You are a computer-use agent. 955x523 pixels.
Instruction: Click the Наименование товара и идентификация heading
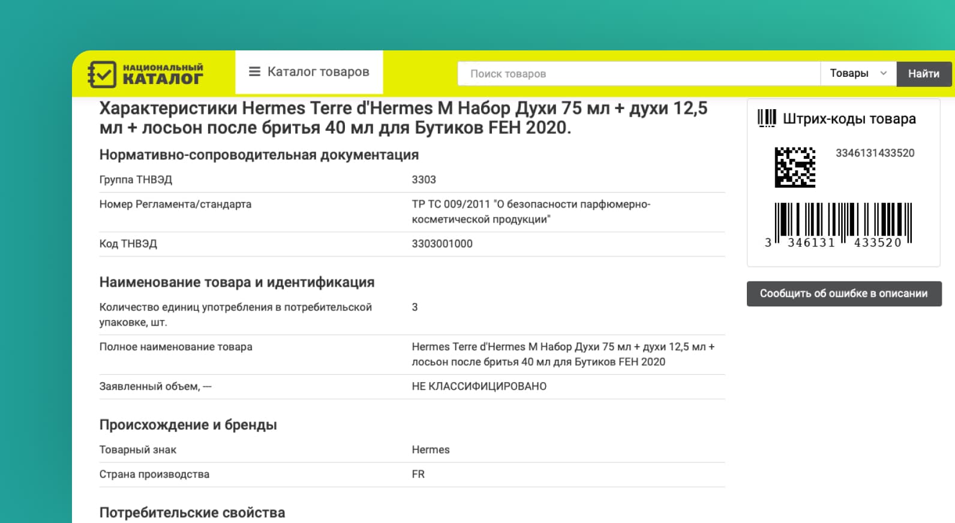237,282
